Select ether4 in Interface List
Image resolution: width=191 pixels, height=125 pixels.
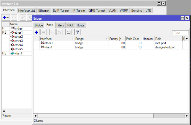tap(17, 45)
